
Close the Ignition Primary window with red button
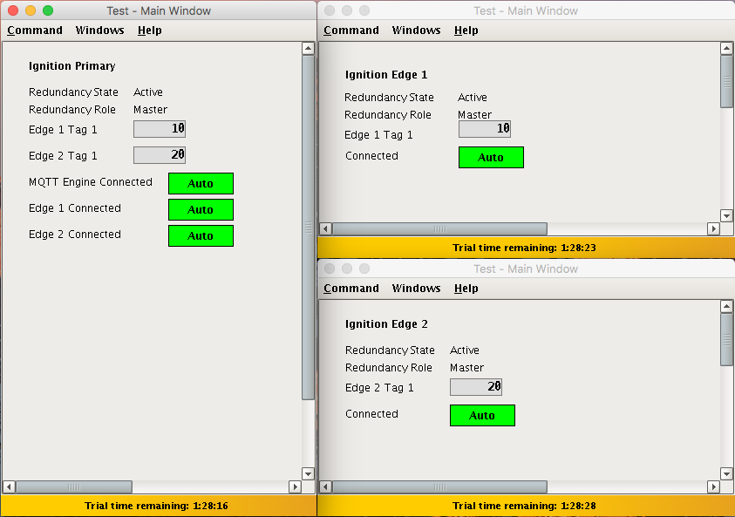pos(13,10)
